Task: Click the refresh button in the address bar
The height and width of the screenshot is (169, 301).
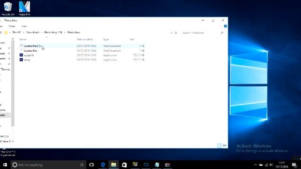Action: (x=175, y=33)
